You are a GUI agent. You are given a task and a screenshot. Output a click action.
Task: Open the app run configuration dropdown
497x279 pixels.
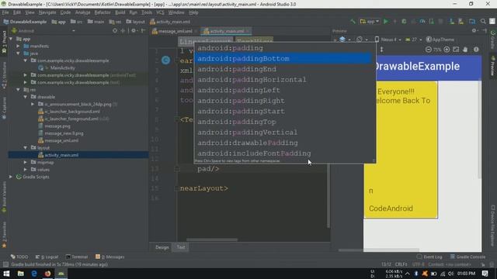pyautogui.click(x=370, y=22)
